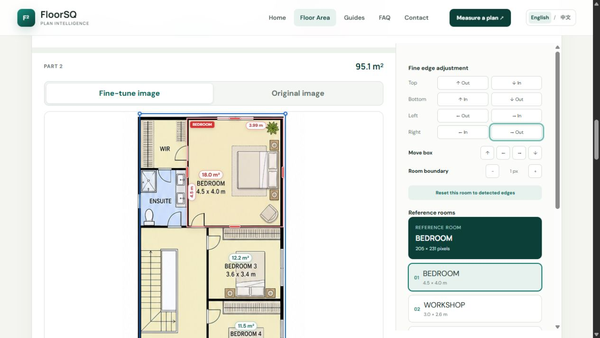Click the WIR room label

(165, 149)
